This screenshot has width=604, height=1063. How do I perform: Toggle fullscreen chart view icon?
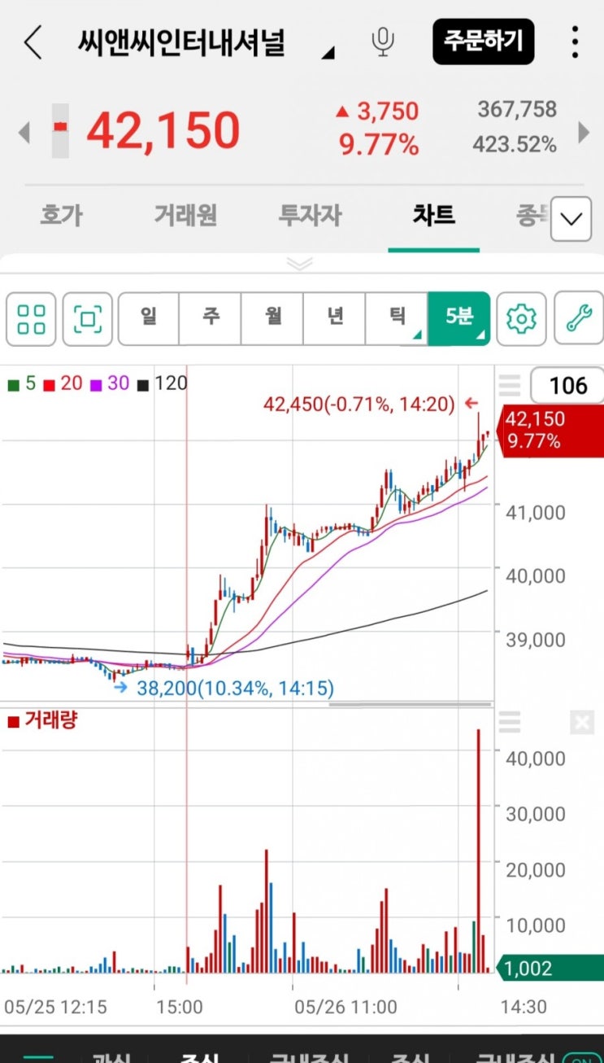88,319
